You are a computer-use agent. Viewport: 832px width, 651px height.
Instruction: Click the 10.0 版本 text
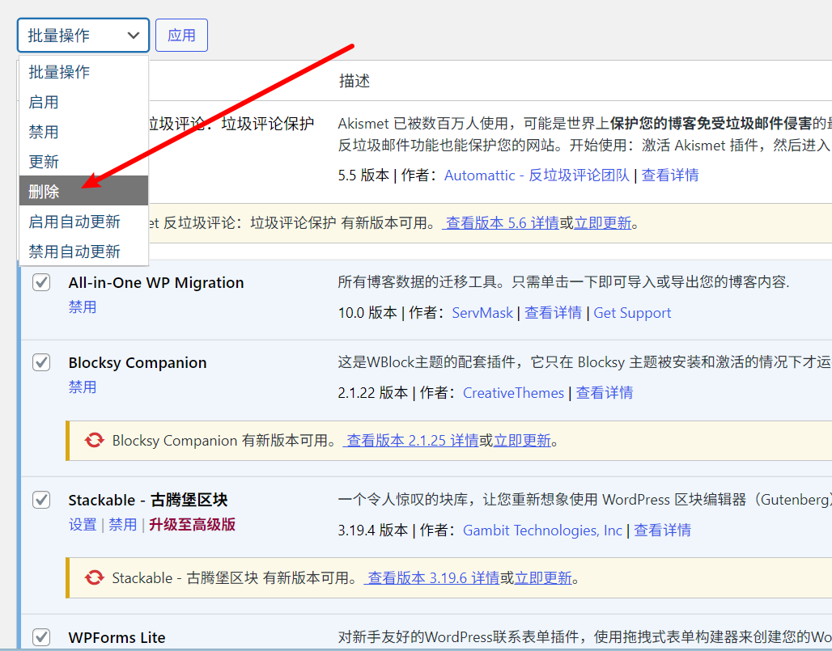pyautogui.click(x=367, y=313)
